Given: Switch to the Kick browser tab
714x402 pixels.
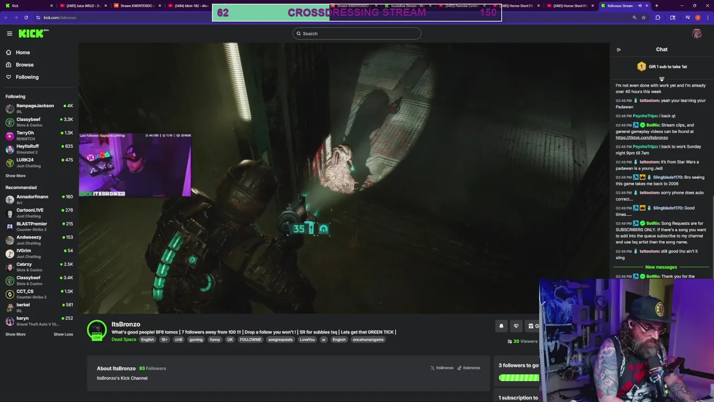Looking at the screenshot, I should click(x=28, y=6).
